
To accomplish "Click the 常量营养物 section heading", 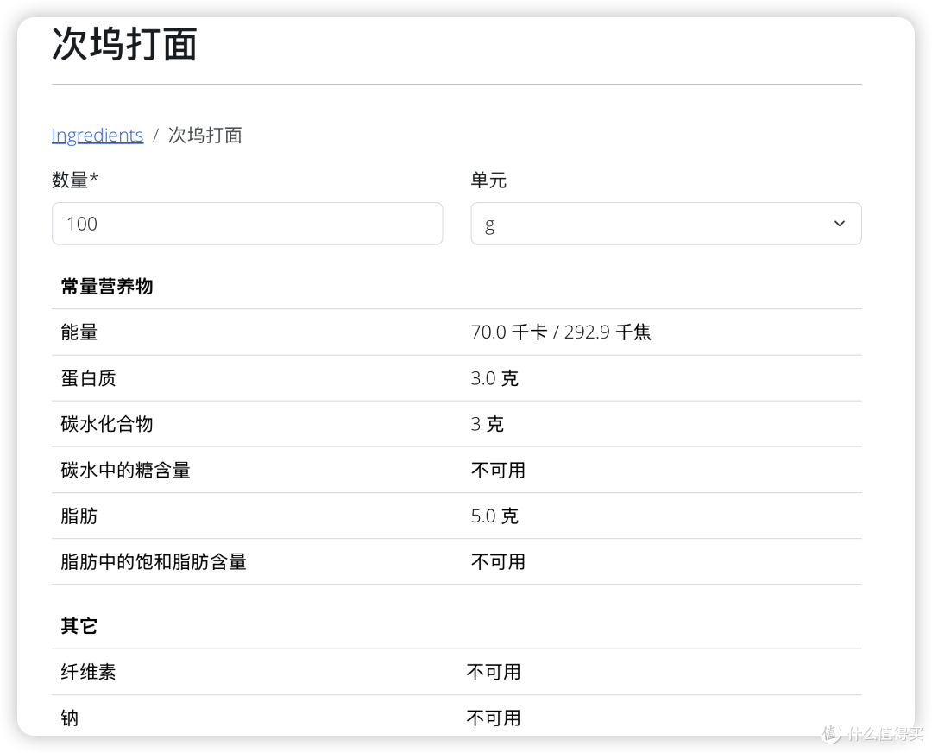I will point(107,286).
